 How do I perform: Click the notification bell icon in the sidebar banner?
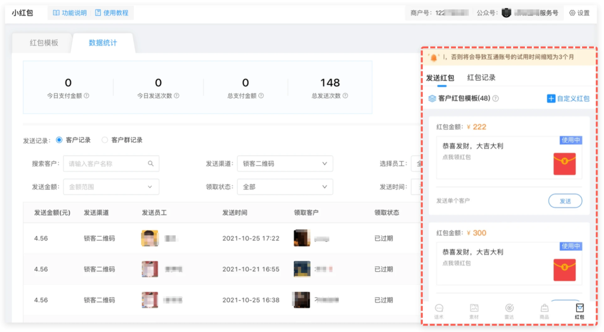(x=434, y=57)
